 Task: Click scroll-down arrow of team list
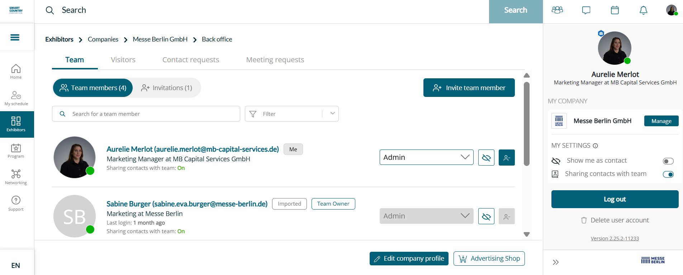coord(527,234)
